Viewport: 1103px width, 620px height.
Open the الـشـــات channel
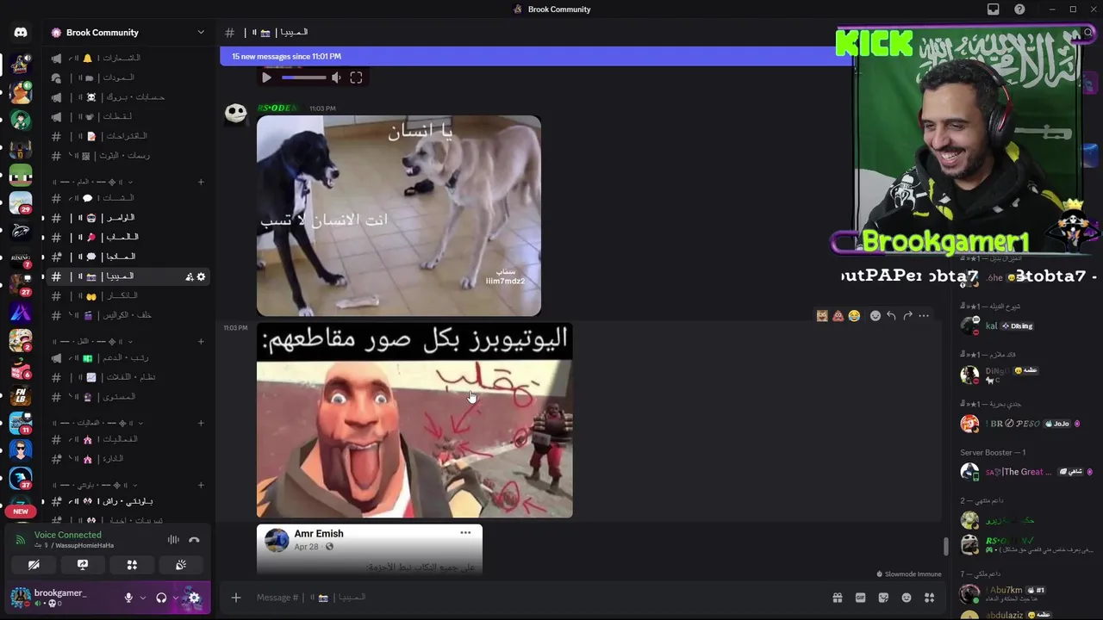coord(128,198)
